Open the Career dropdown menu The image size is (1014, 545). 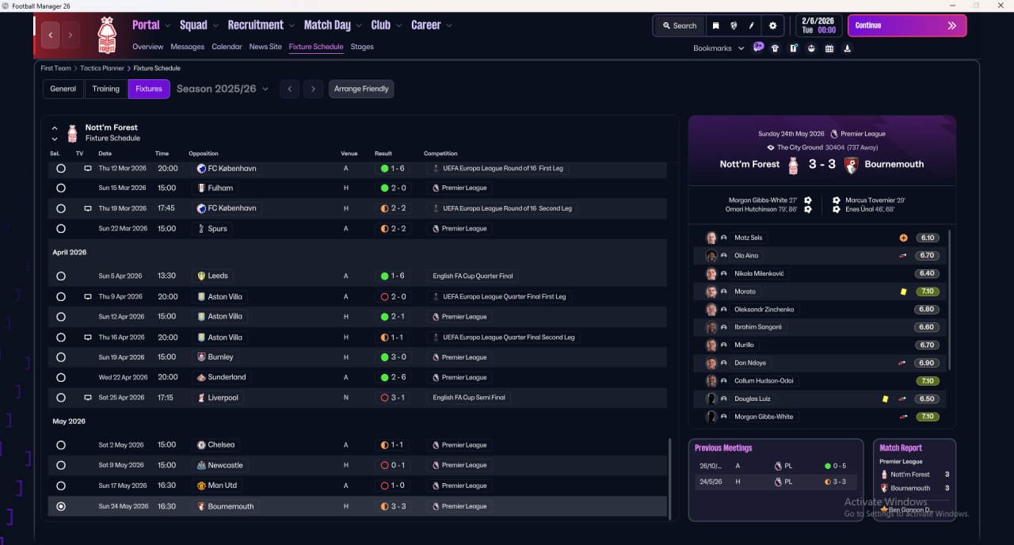coord(432,25)
